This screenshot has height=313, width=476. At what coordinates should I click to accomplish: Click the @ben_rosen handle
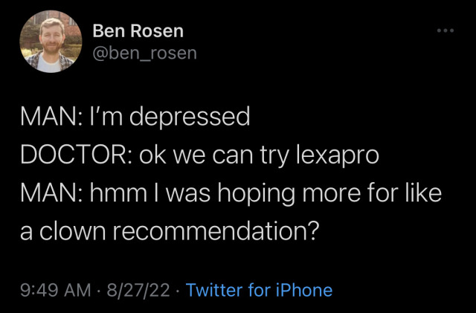pos(145,53)
